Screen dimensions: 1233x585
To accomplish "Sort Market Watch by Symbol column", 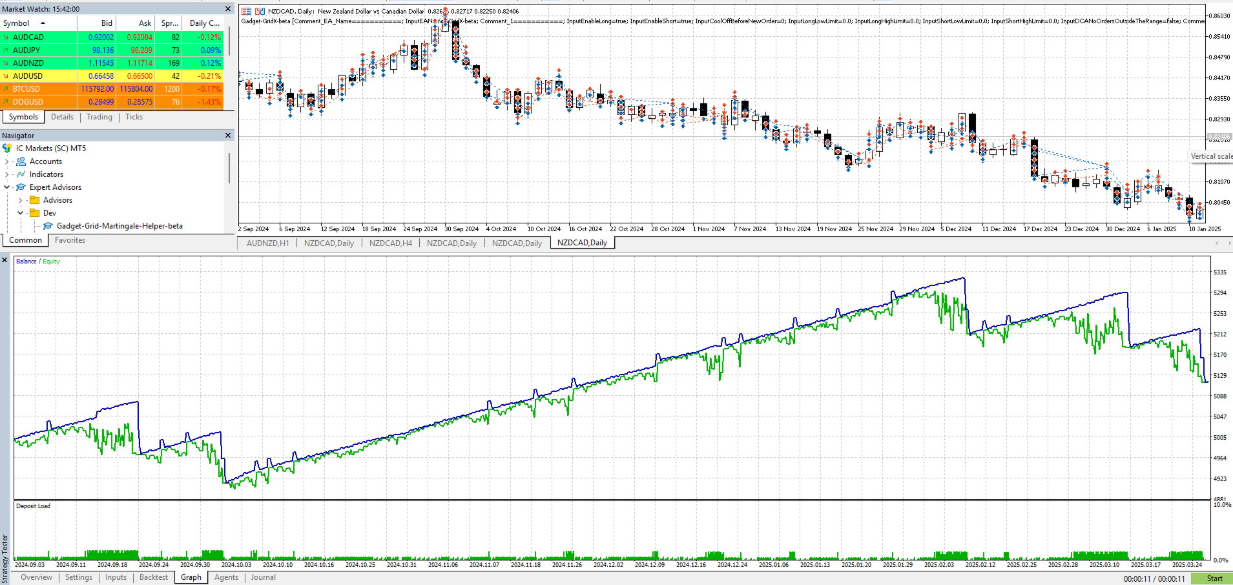I will [x=39, y=23].
